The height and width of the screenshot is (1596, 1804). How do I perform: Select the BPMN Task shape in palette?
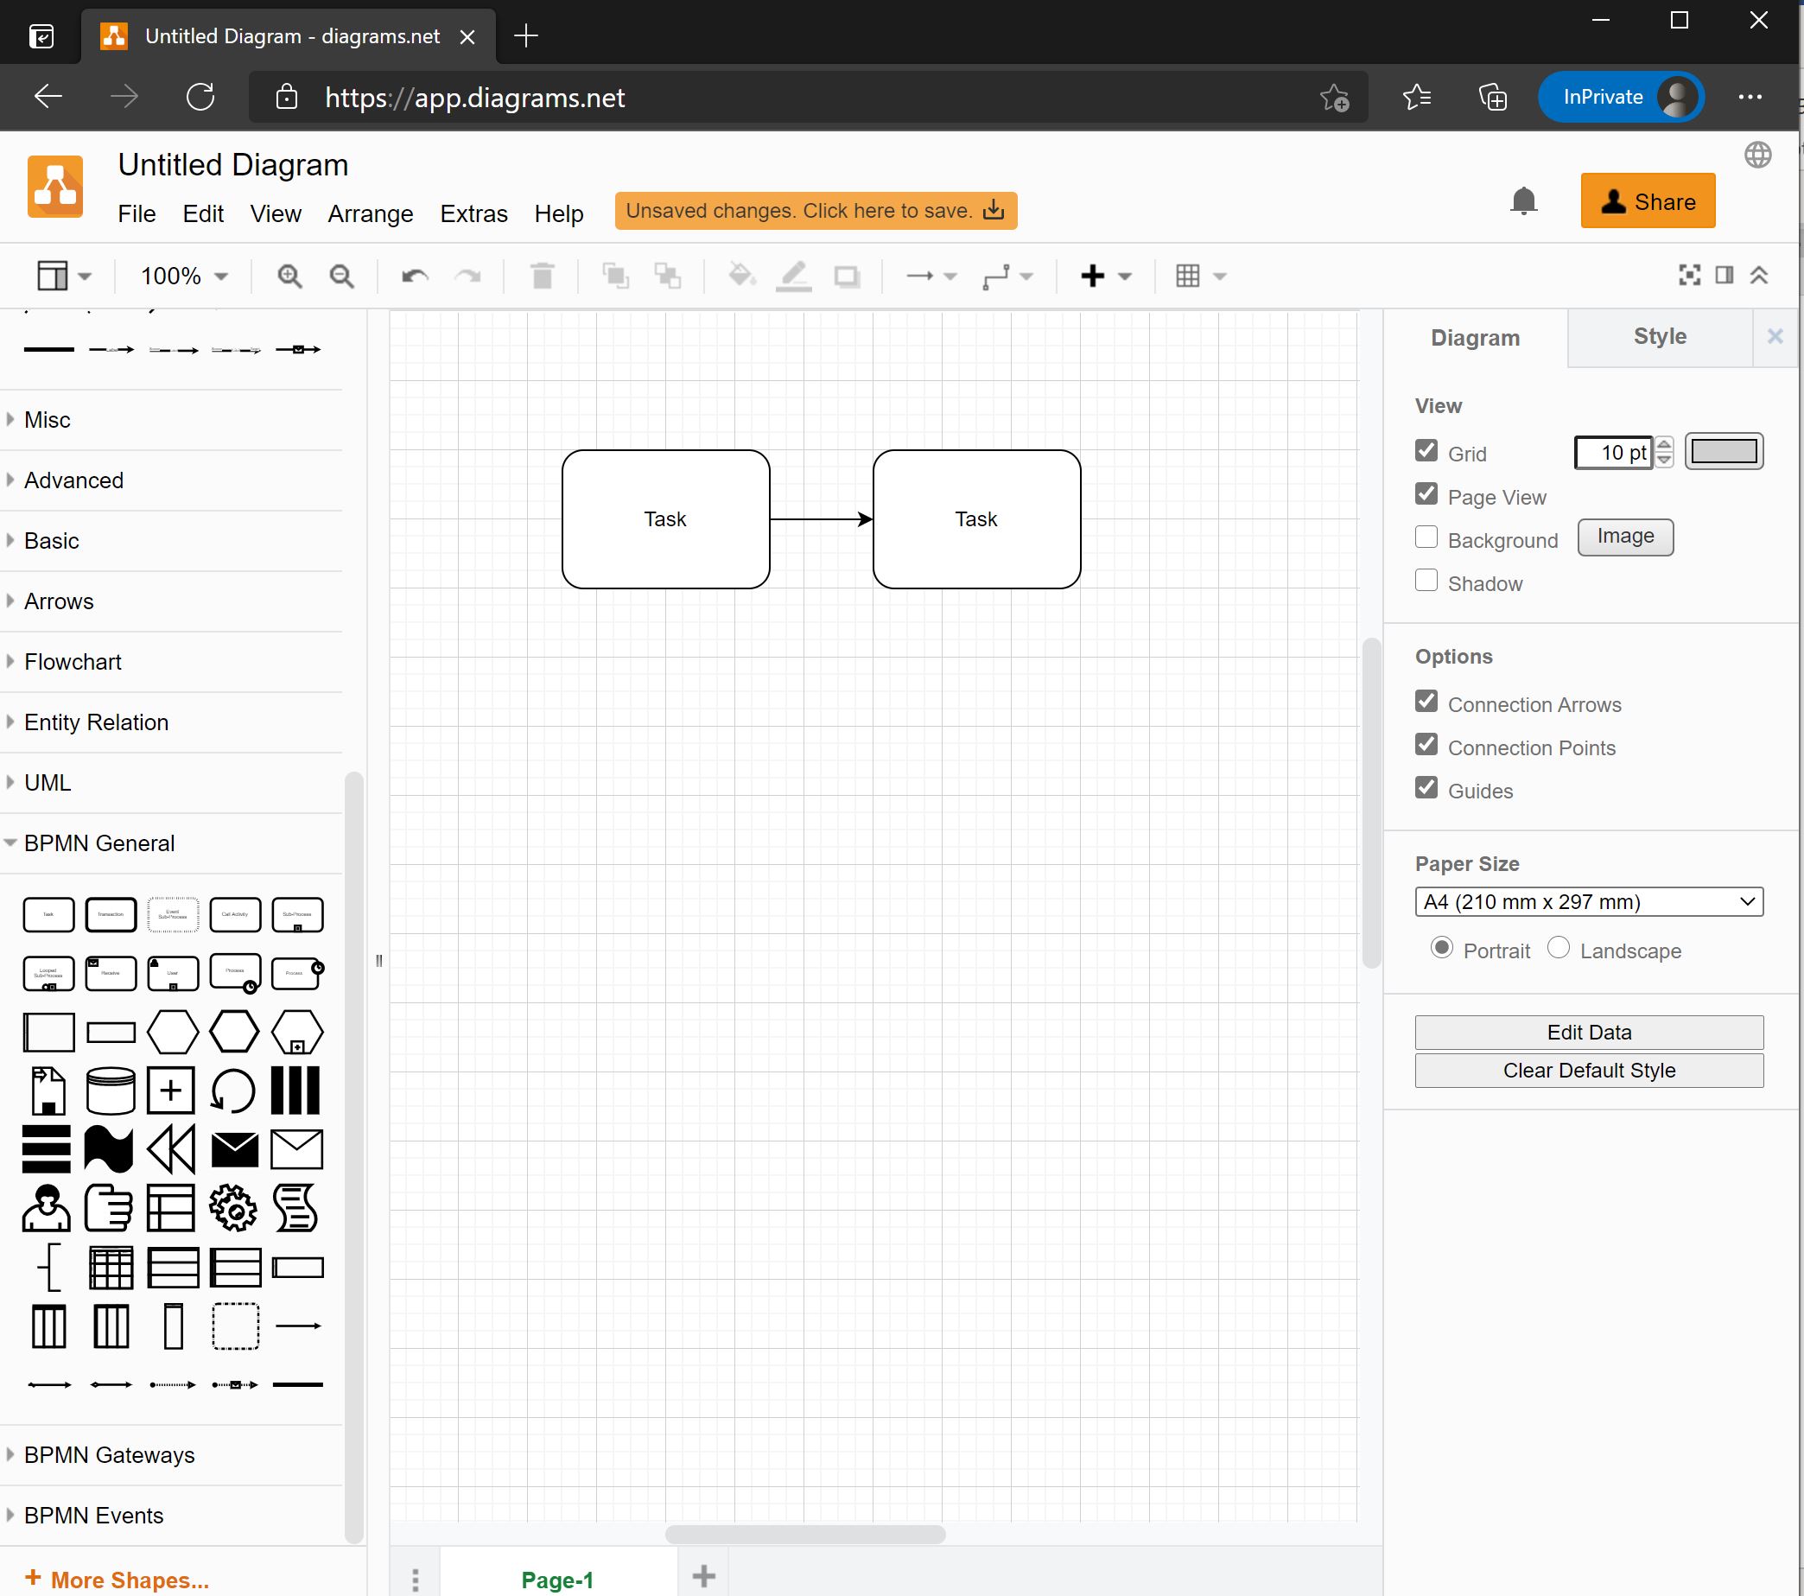pos(48,914)
